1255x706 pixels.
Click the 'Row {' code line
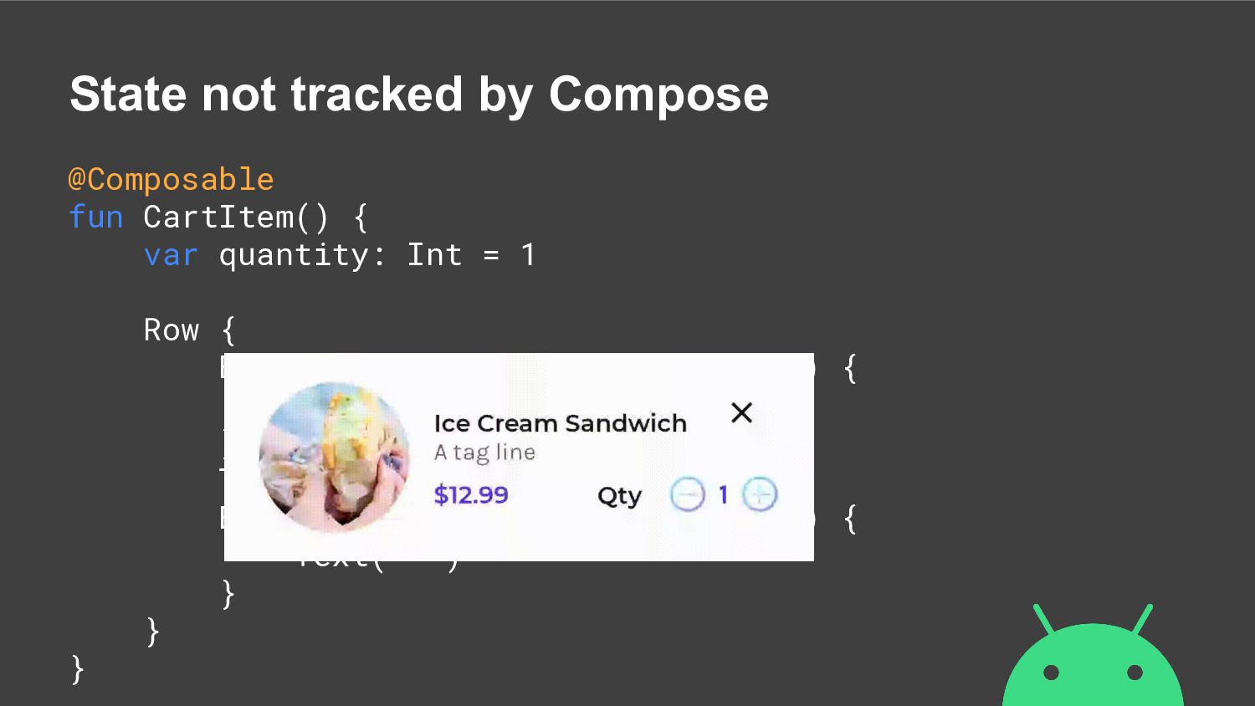point(190,330)
